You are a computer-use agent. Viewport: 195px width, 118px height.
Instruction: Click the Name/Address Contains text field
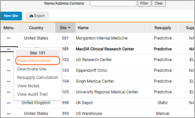pos(113,3)
